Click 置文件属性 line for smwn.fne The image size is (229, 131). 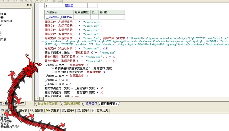coord(80,57)
